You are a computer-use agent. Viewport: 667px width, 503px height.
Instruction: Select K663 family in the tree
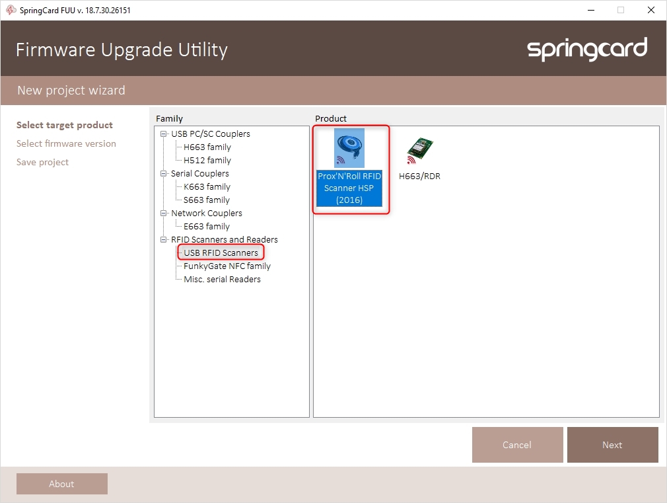(x=207, y=186)
